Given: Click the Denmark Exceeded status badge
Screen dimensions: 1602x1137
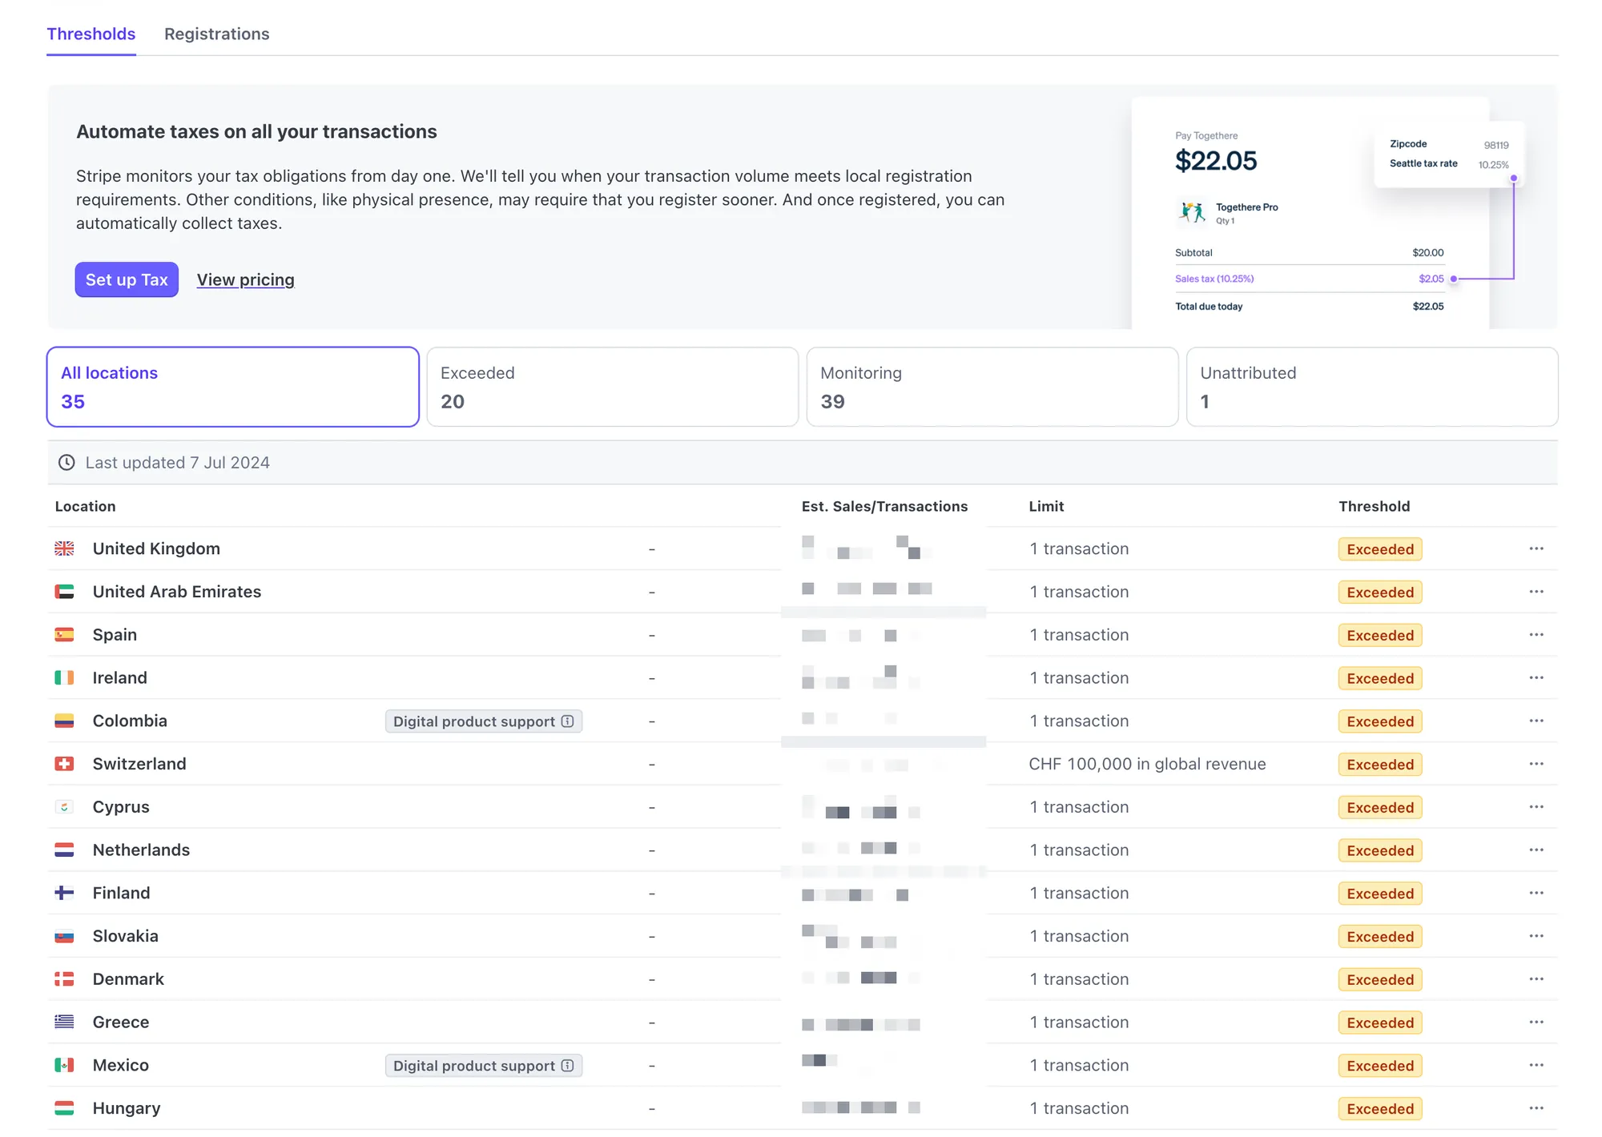Looking at the screenshot, I should (x=1379, y=979).
